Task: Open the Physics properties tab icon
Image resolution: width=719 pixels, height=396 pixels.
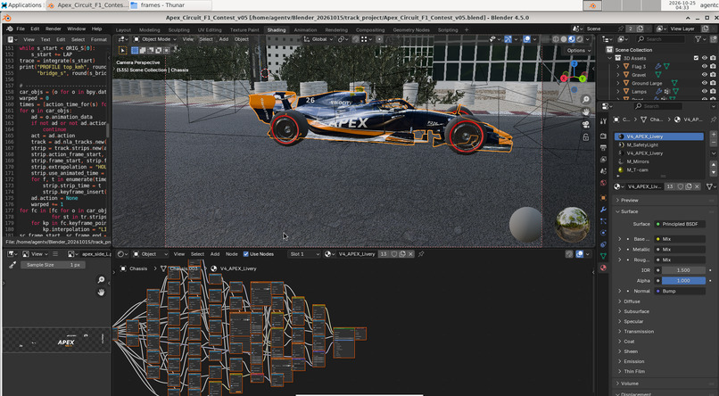Action: coord(603,233)
